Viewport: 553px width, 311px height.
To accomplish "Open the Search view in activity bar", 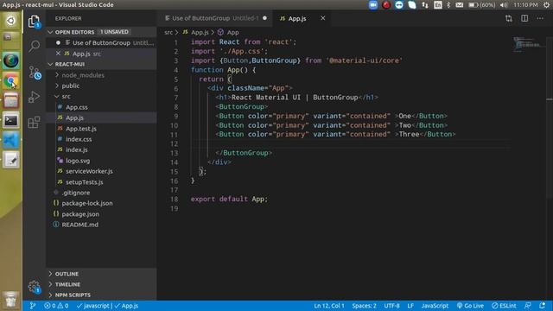I will tap(34, 46).
